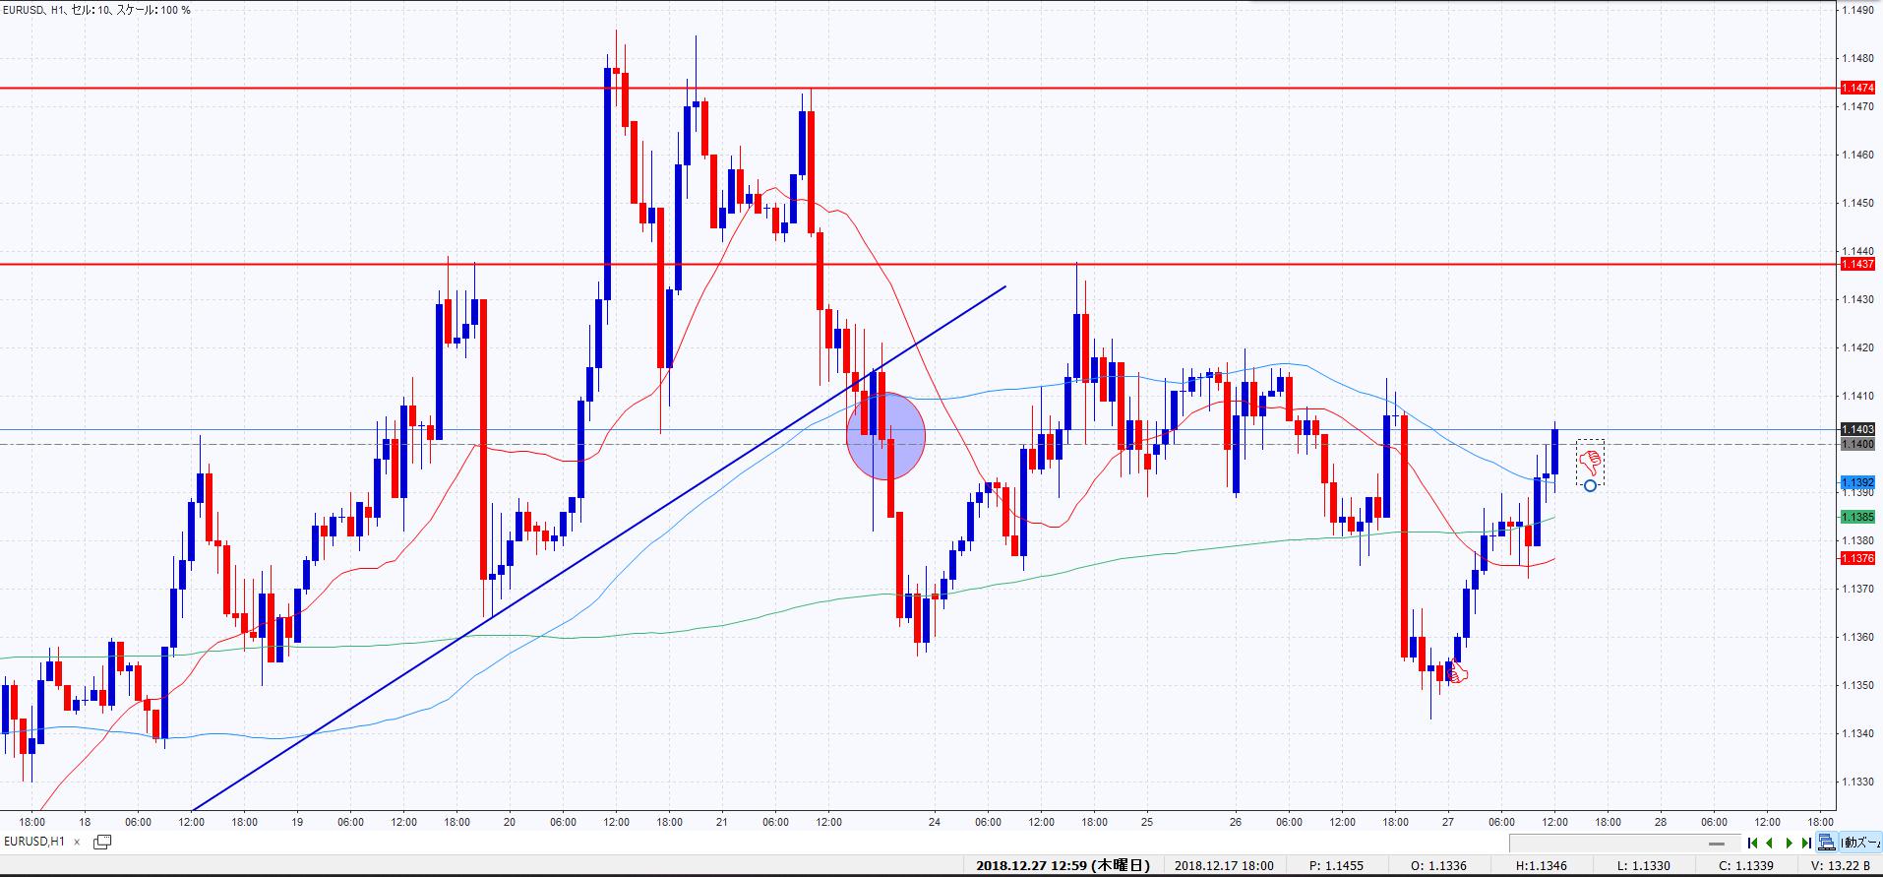
Task: Toggle the auto zoom button
Action: pos(1860,842)
